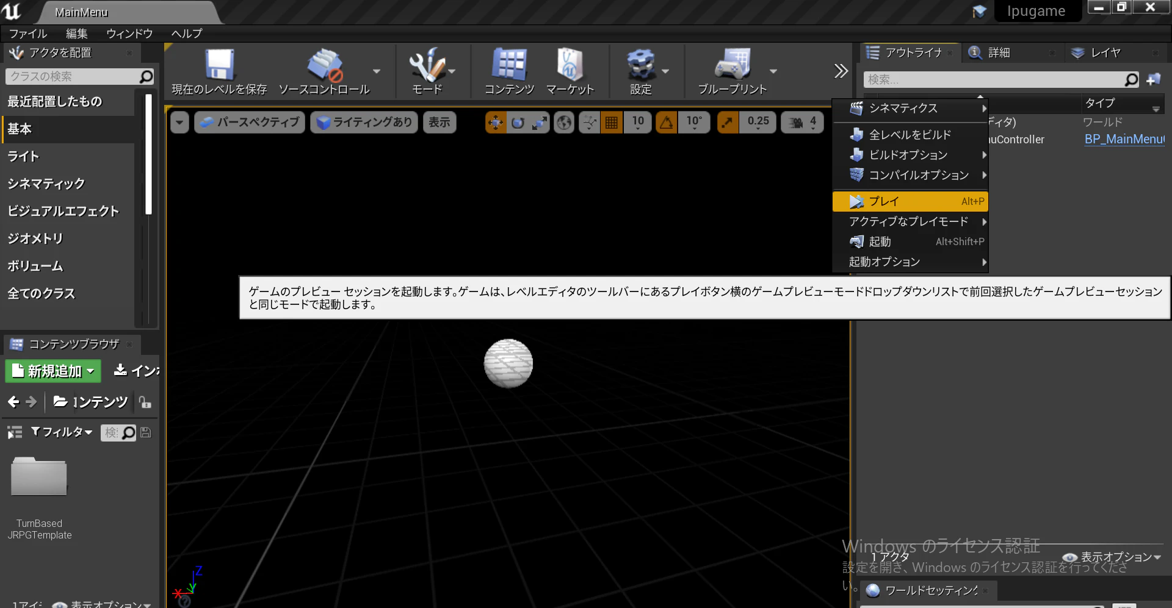Select the Lights (ライト) category
Viewport: 1172px width, 608px height.
67,157
